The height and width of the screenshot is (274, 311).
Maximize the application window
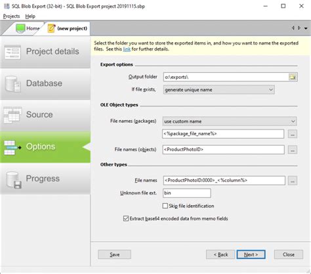click(283, 6)
